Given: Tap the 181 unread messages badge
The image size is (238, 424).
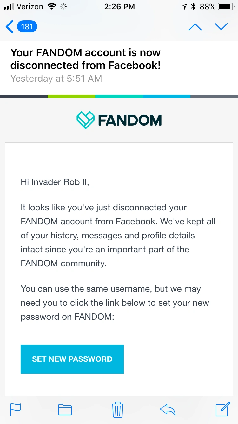Looking at the screenshot, I should coord(27,27).
